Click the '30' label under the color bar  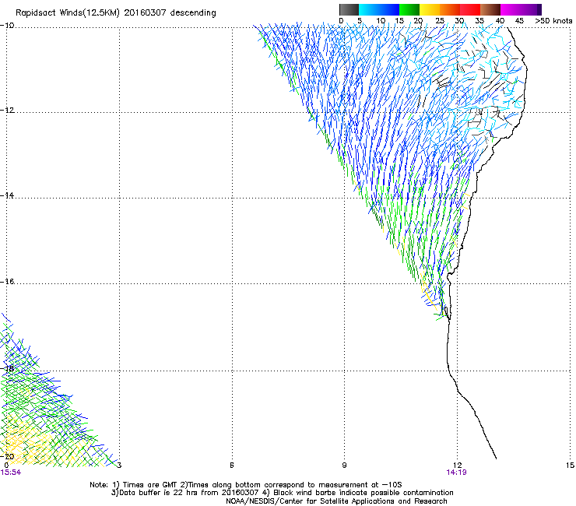[x=459, y=21]
